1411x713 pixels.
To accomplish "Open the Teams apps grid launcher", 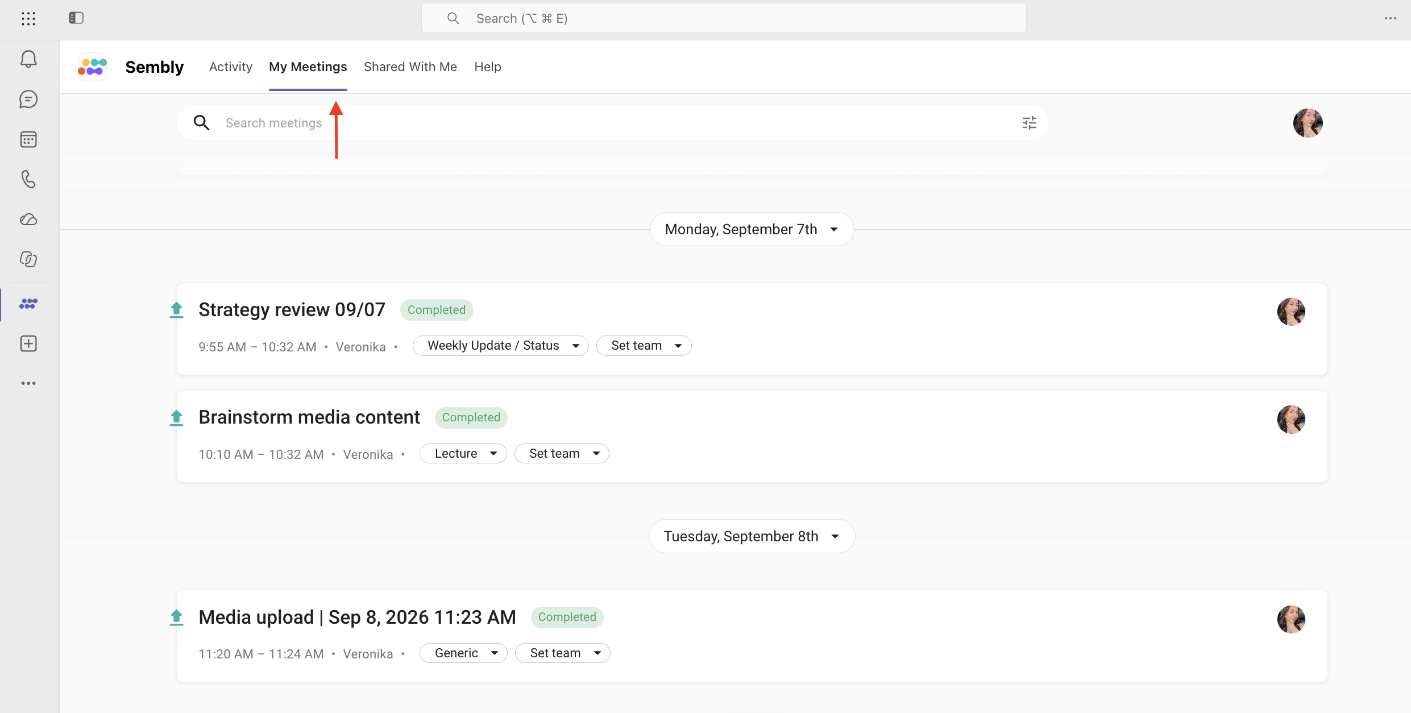I will coord(28,18).
